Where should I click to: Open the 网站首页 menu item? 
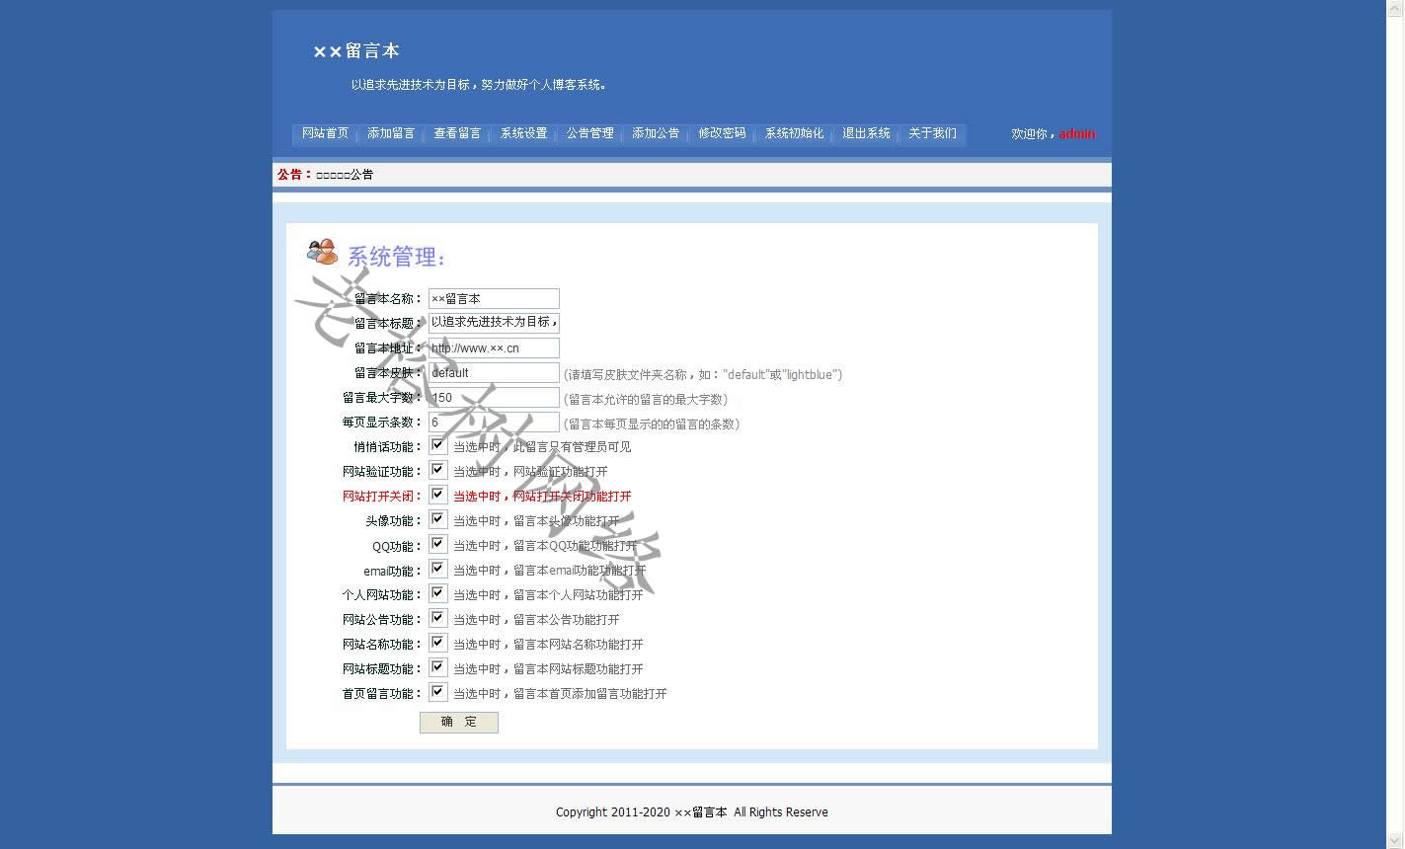coord(325,133)
